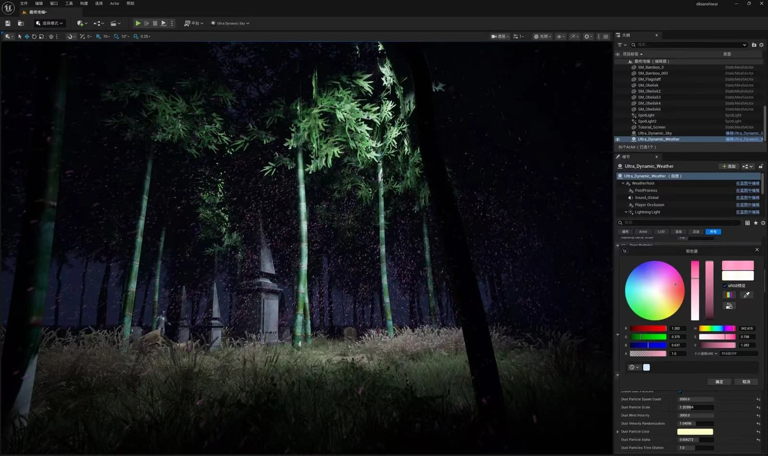Screen dimensions: 768x456
Task: Click the 确定 button in color picker
Action: pos(719,382)
